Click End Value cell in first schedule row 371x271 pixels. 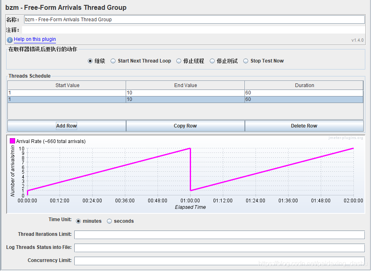(x=185, y=93)
